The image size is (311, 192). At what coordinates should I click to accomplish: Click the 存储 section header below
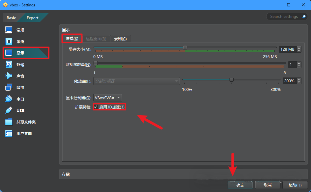pyautogui.click(x=66, y=174)
